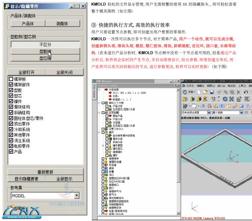Click the 全部关闭 button
This screenshot has height=221, width=252.
64,72
